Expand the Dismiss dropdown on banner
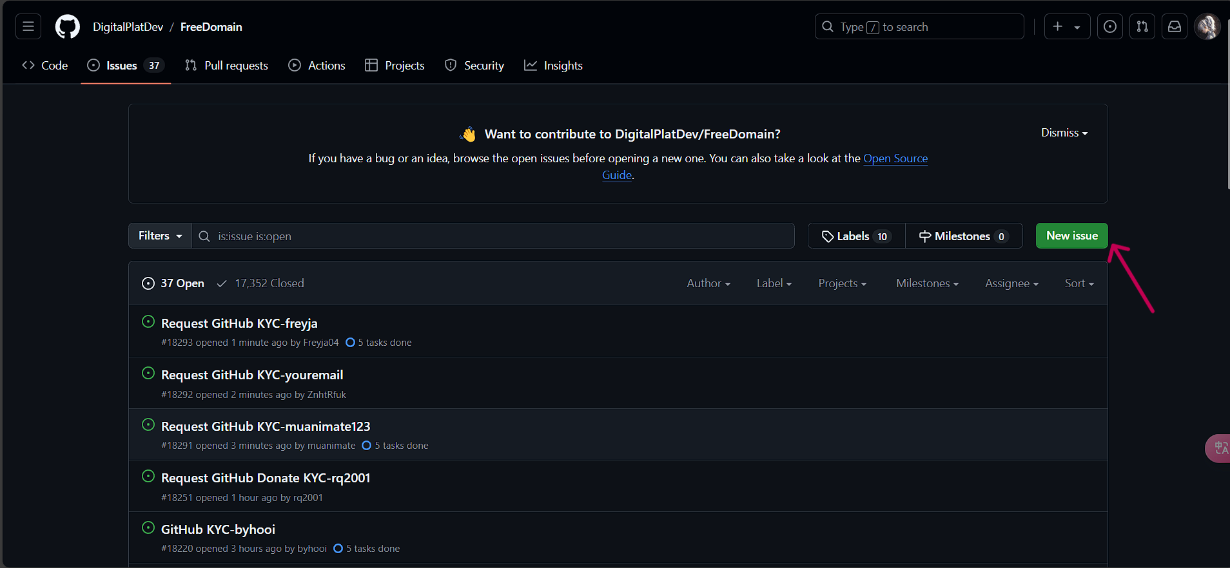The height and width of the screenshot is (568, 1230). [x=1064, y=133]
